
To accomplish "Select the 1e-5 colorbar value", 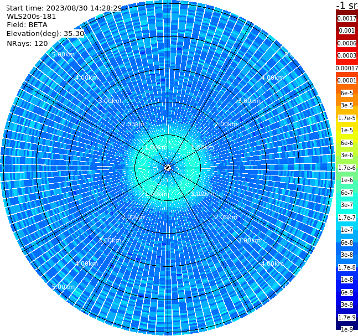I will coord(347,130).
